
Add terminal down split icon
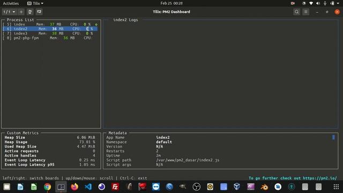39,12
